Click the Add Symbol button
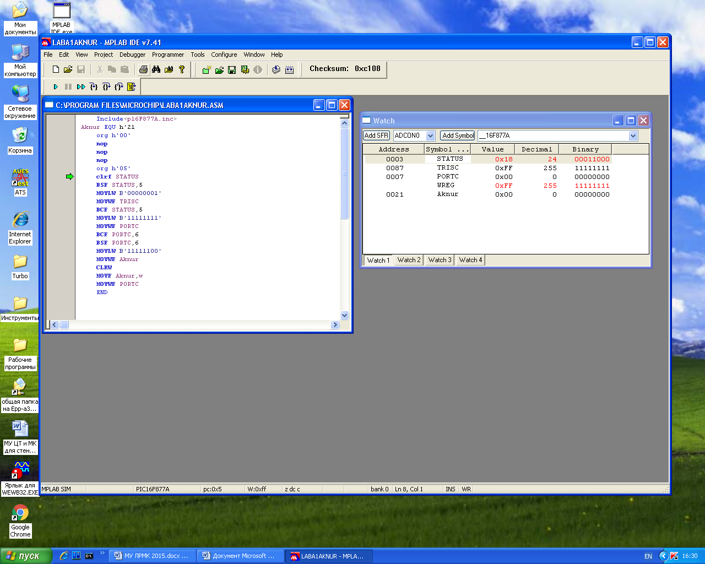The height and width of the screenshot is (564, 705). pyautogui.click(x=458, y=135)
